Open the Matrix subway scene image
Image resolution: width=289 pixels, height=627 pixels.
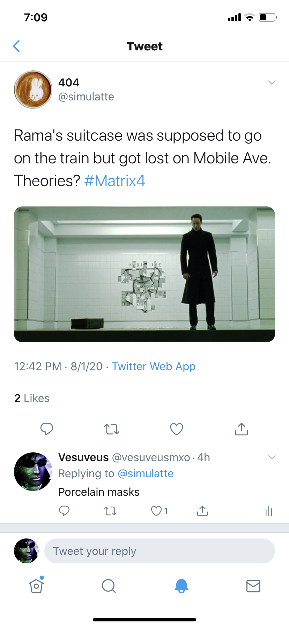point(144,274)
